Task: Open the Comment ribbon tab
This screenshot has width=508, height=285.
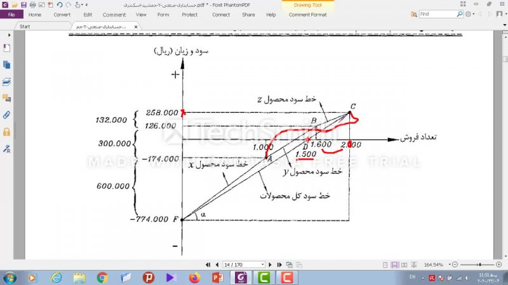Action: [114, 14]
